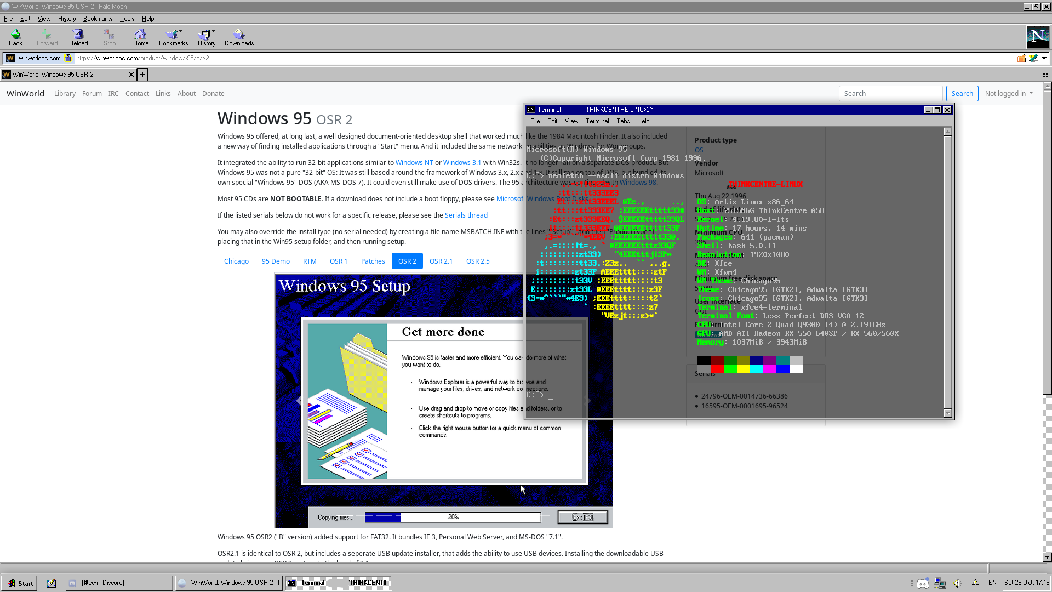Open the Discord tray icon
1052x592 pixels.
pos(923,583)
